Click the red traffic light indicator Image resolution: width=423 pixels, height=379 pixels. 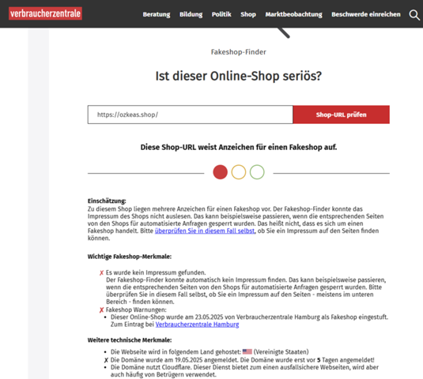pos(220,172)
